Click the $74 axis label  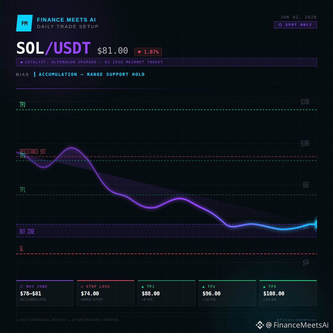(306, 263)
